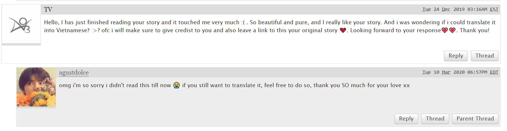Click agustdolce's flower profile picture
Screen dimensions: 507x131
[x=36, y=87]
